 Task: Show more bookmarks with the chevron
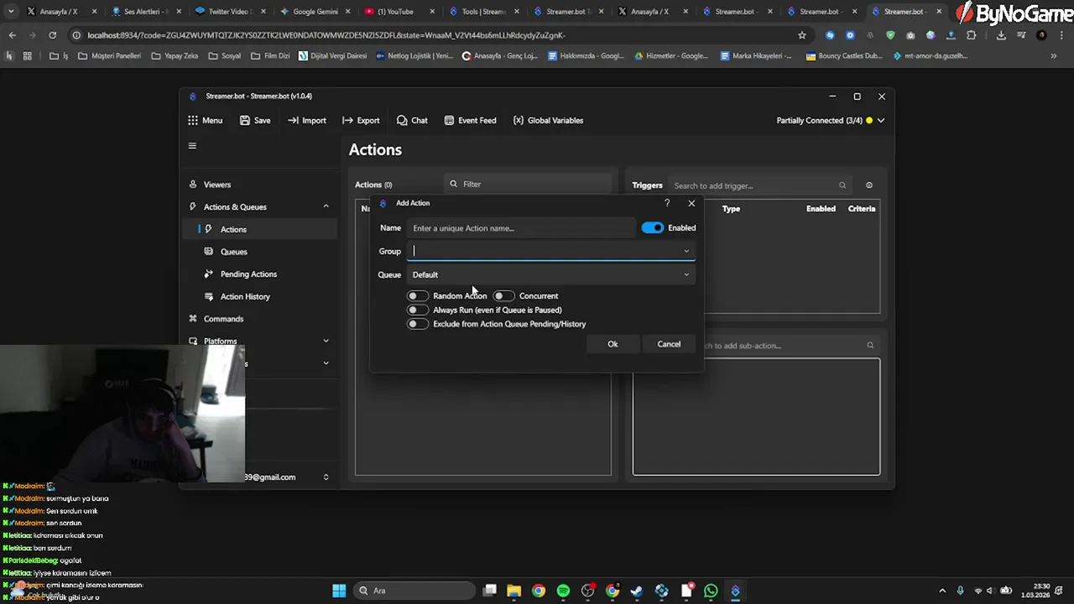1054,56
